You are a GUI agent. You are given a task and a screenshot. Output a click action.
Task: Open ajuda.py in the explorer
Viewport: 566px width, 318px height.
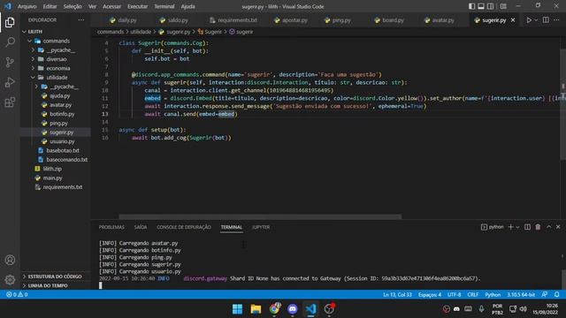coord(59,96)
